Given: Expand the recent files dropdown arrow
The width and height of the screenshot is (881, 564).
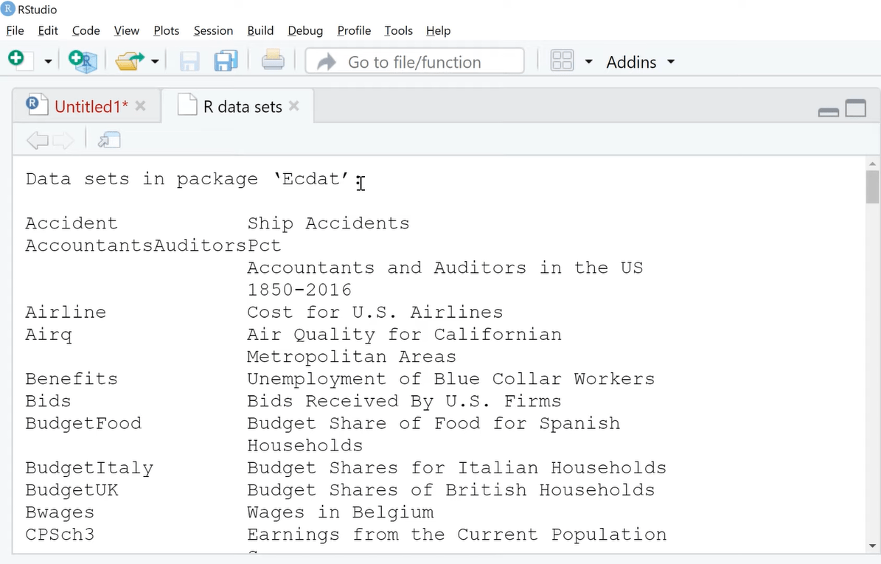Looking at the screenshot, I should pyautogui.click(x=155, y=61).
